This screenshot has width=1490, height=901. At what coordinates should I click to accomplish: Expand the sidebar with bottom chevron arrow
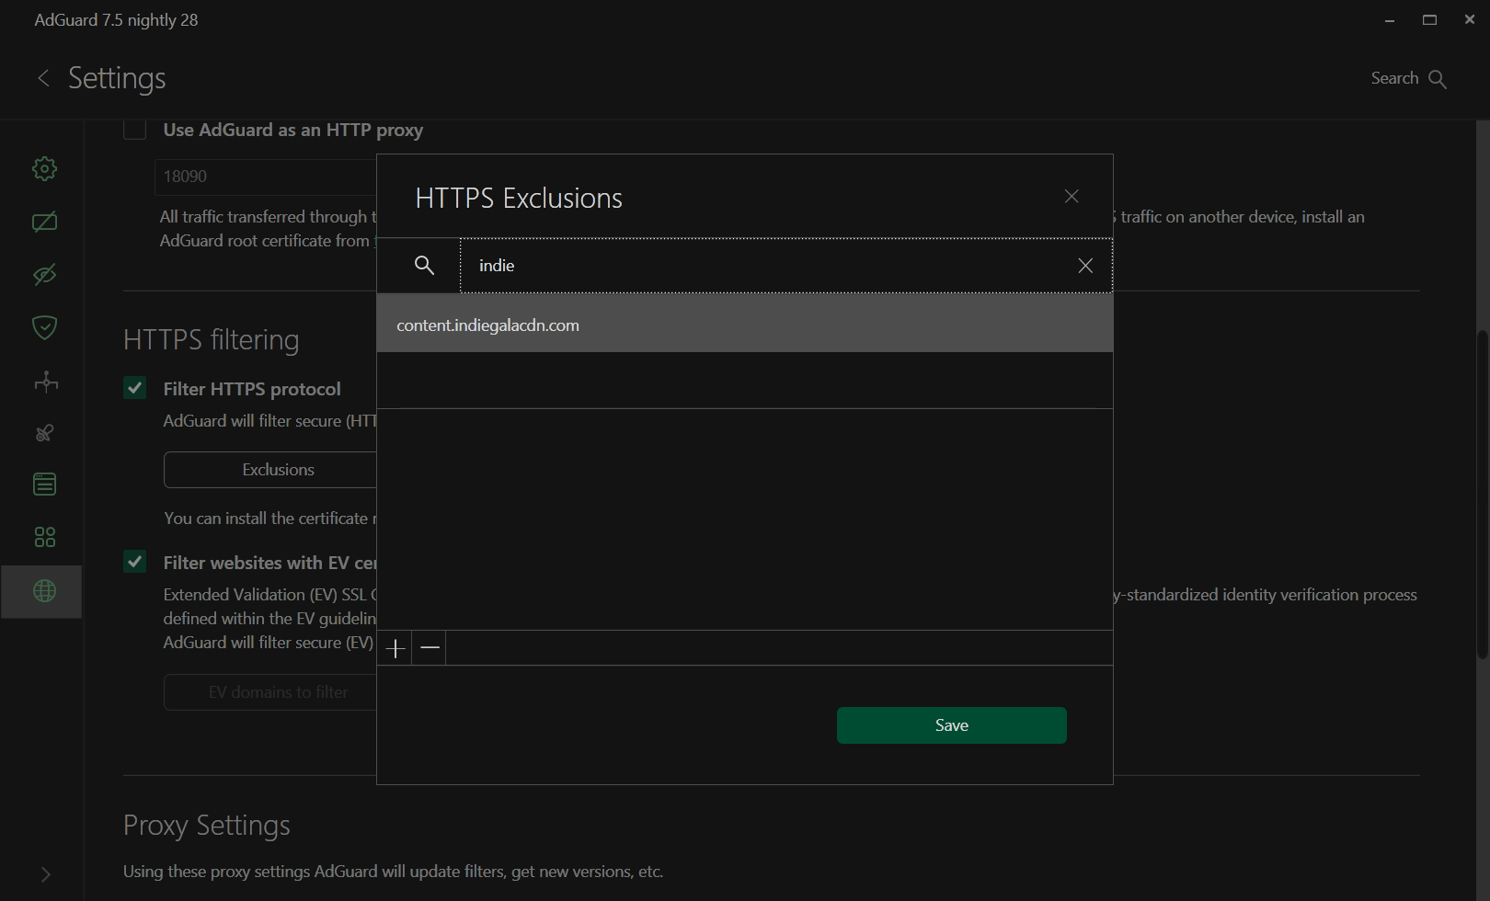coord(45,874)
